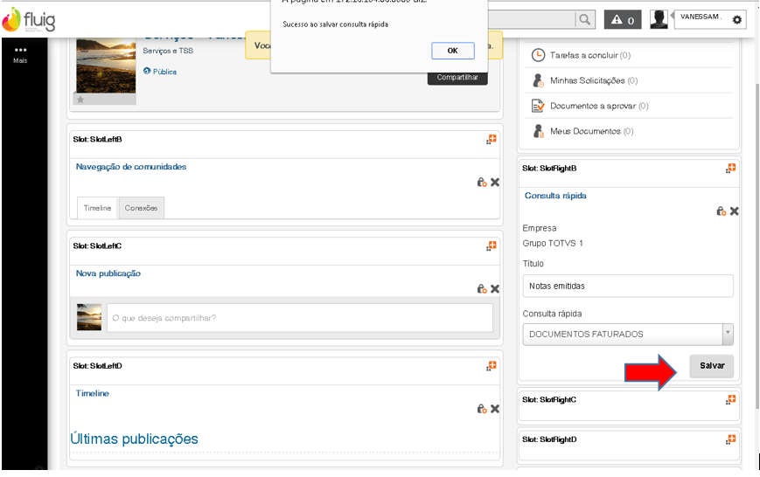Click lock icon on Timeline widget
Screen dimensions: 760x477
481,408
